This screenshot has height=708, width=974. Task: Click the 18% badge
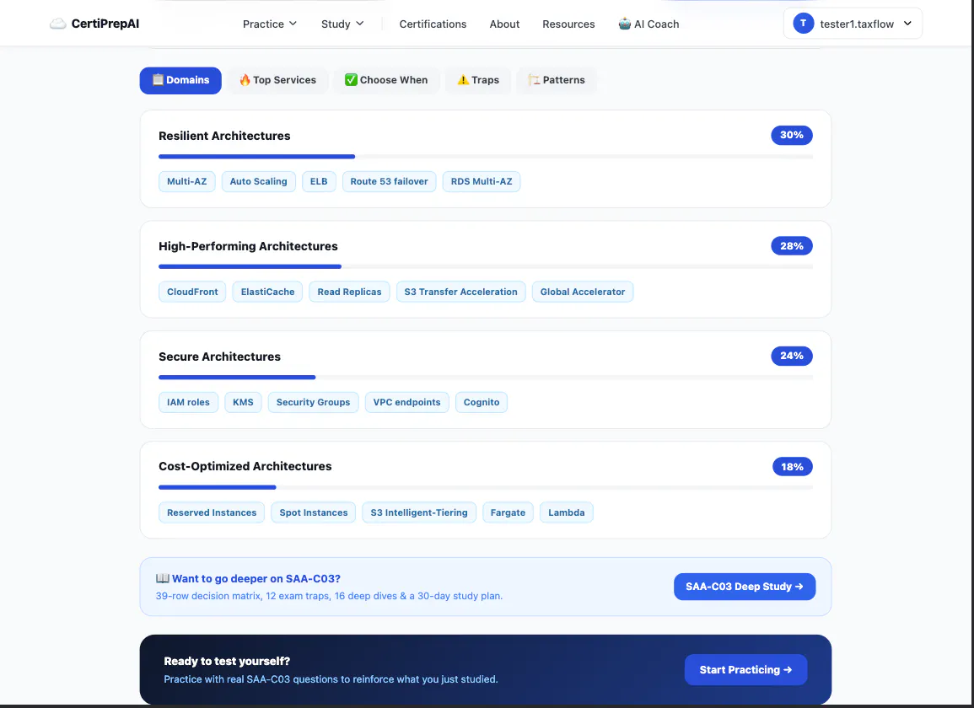(792, 466)
